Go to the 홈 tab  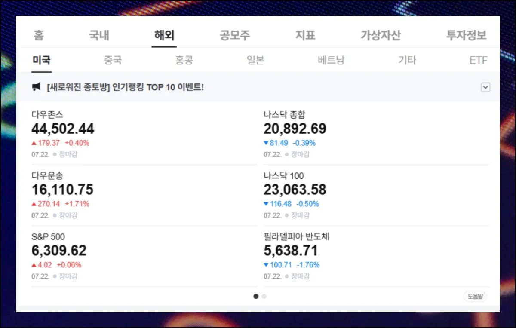click(x=39, y=36)
